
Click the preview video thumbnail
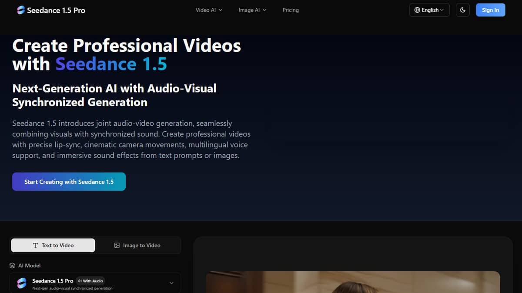click(353, 282)
